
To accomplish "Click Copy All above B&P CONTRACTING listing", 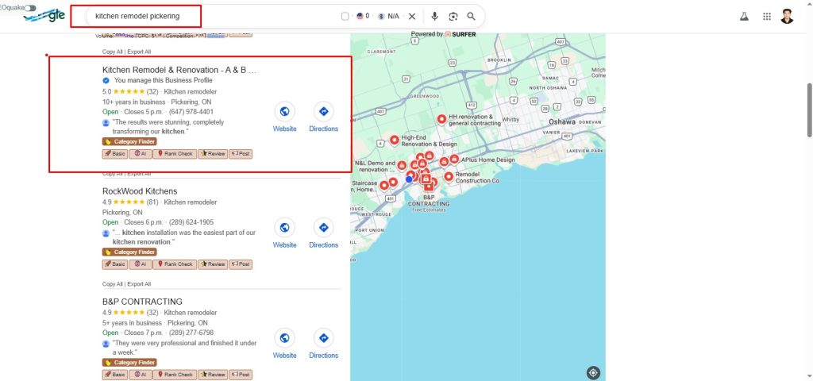I will (113, 284).
